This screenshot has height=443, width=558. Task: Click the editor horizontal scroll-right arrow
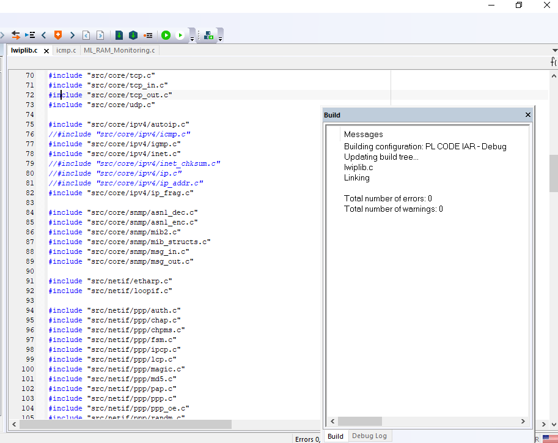pyautogui.click(x=544, y=424)
